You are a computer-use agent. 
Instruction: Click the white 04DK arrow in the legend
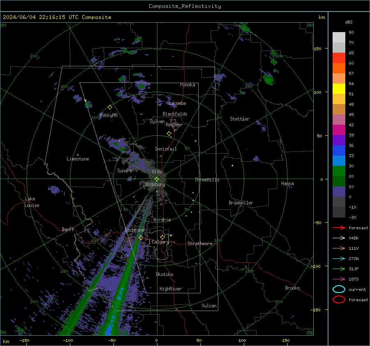click(339, 238)
